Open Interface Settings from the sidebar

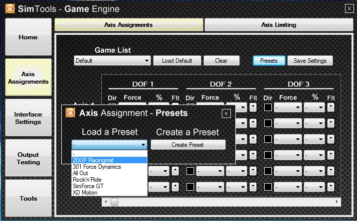coord(28,118)
